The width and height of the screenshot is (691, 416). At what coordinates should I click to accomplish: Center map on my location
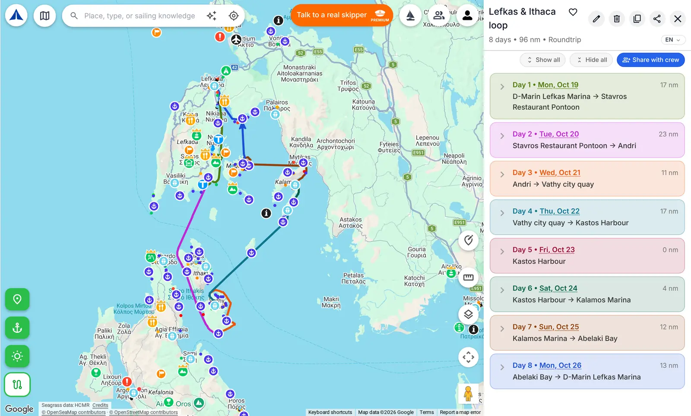tap(234, 16)
